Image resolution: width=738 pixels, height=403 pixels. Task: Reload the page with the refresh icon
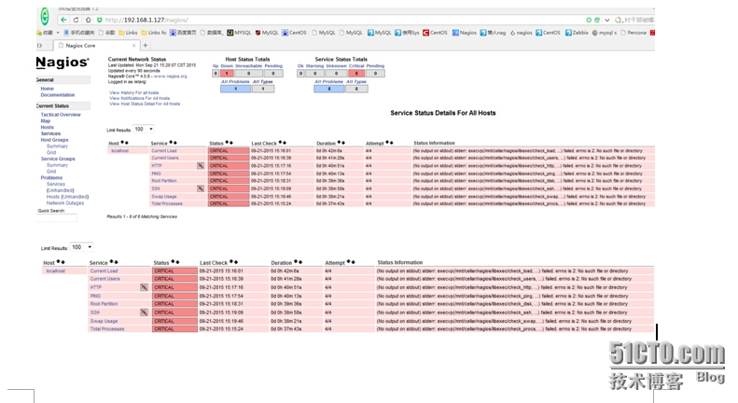pyautogui.click(x=76, y=20)
